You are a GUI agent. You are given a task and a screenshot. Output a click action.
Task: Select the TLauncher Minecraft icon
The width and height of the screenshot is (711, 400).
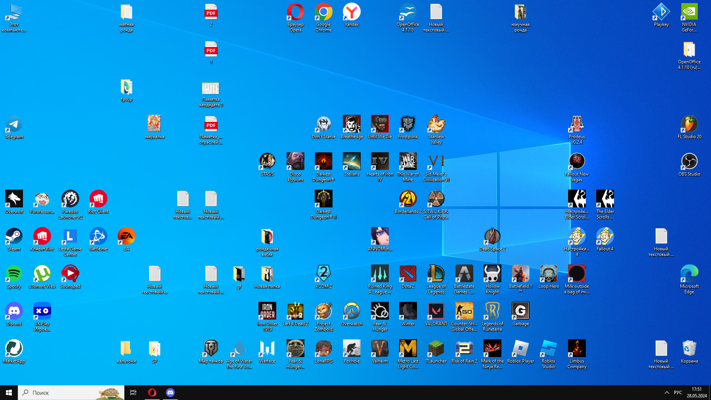[x=436, y=351]
